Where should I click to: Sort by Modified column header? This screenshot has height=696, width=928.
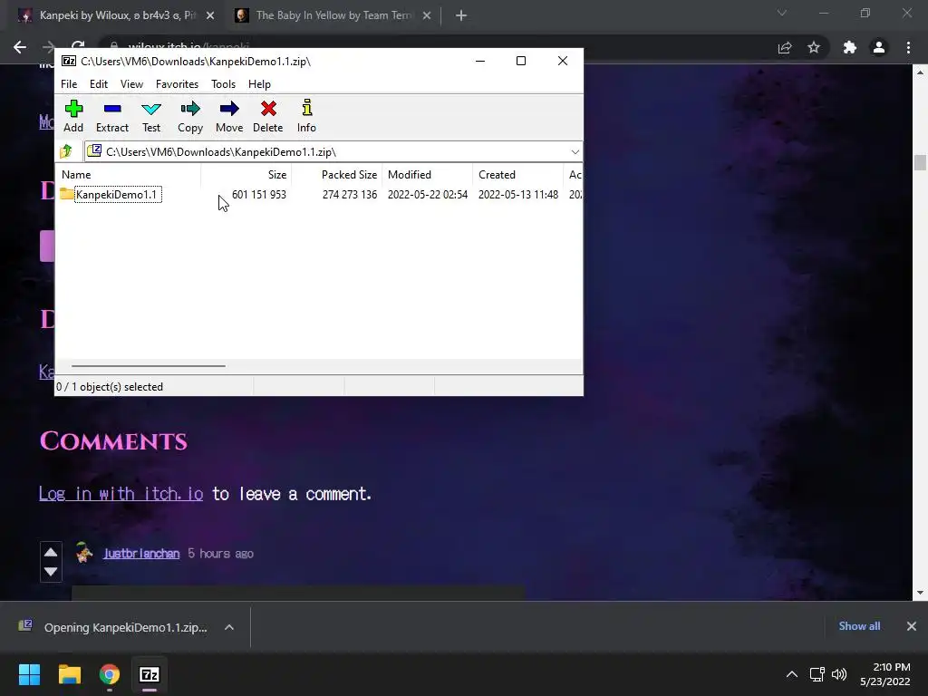428,175
